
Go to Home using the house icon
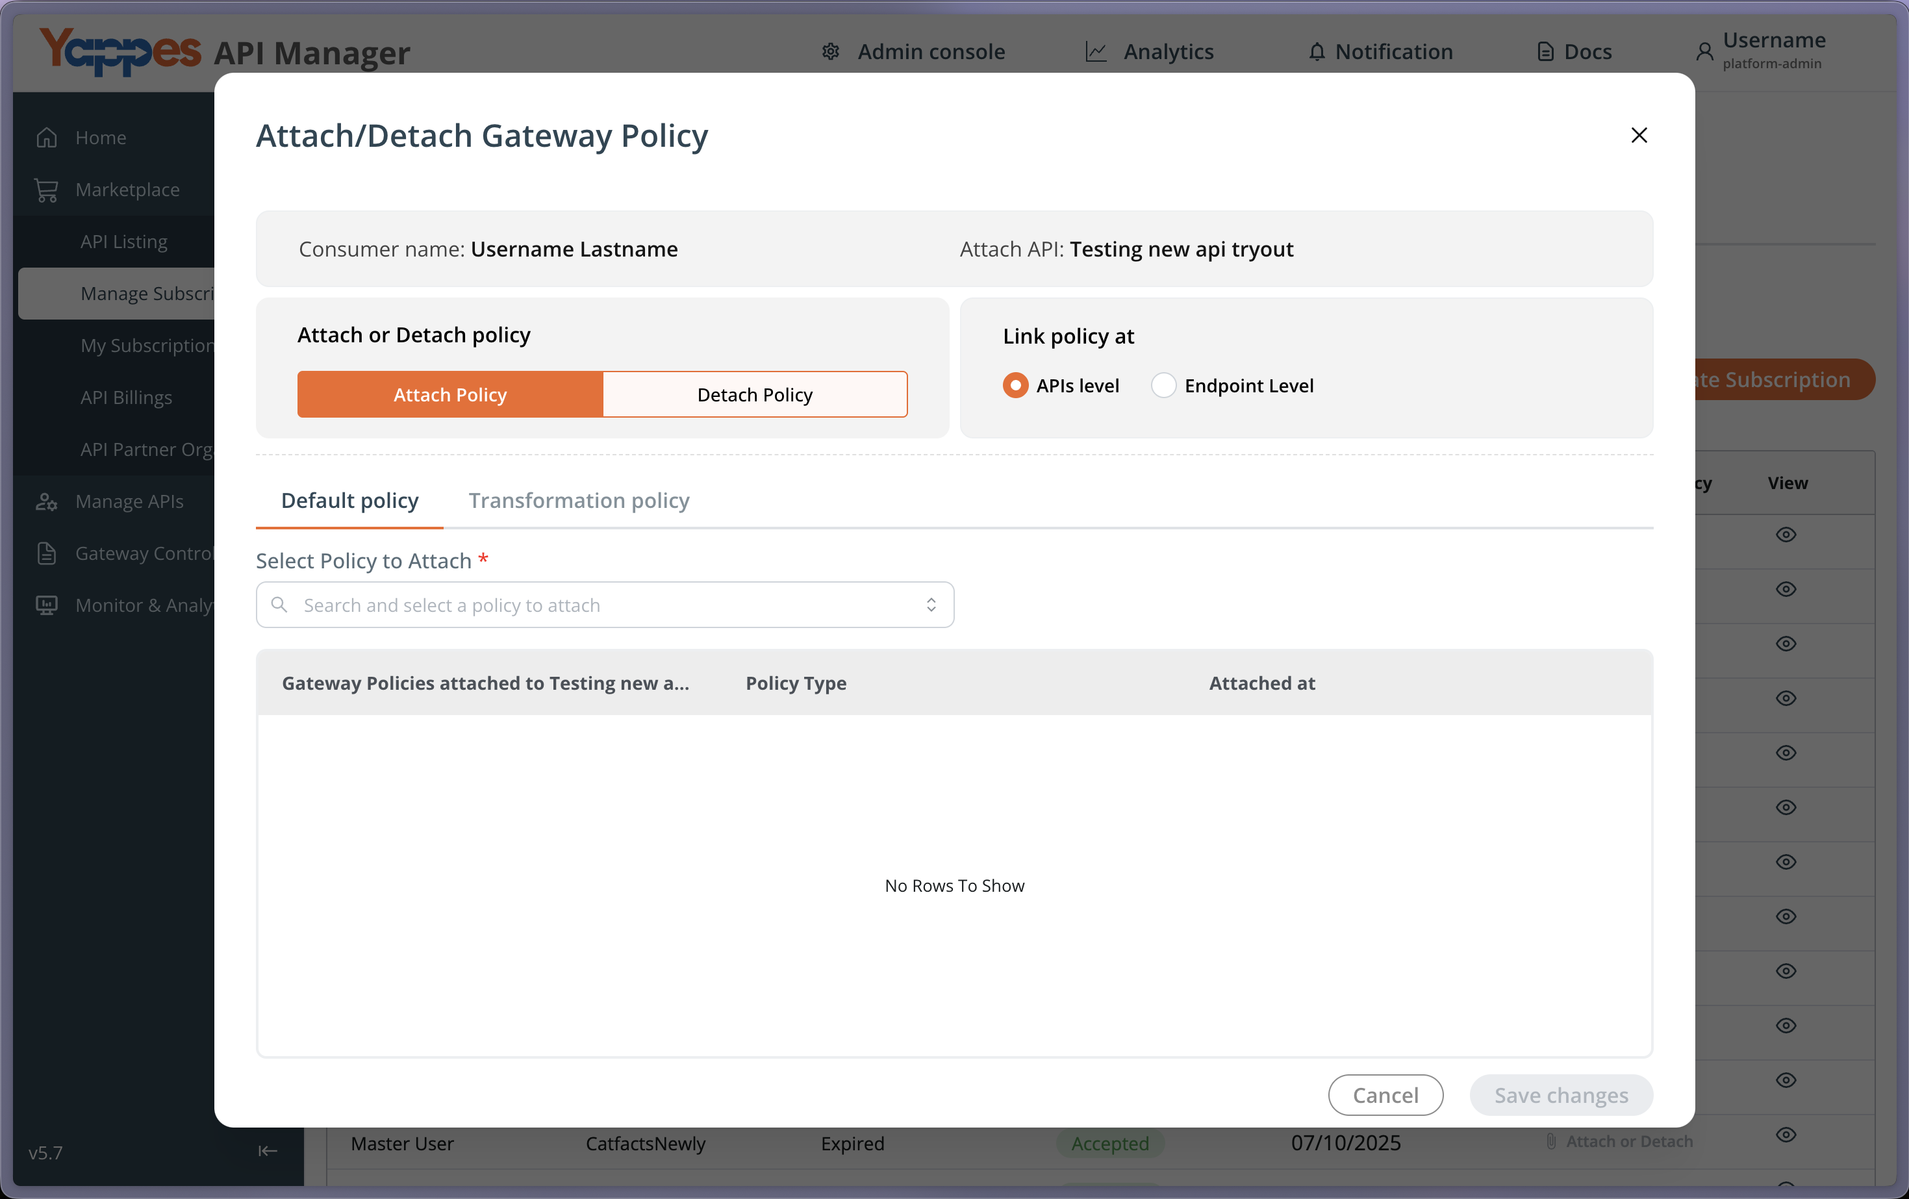tap(47, 137)
